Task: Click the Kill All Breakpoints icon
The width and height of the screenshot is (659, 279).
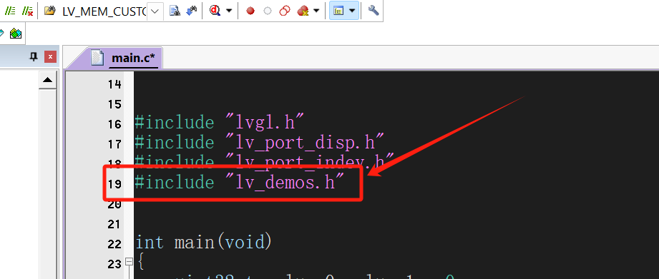Action: (303, 11)
